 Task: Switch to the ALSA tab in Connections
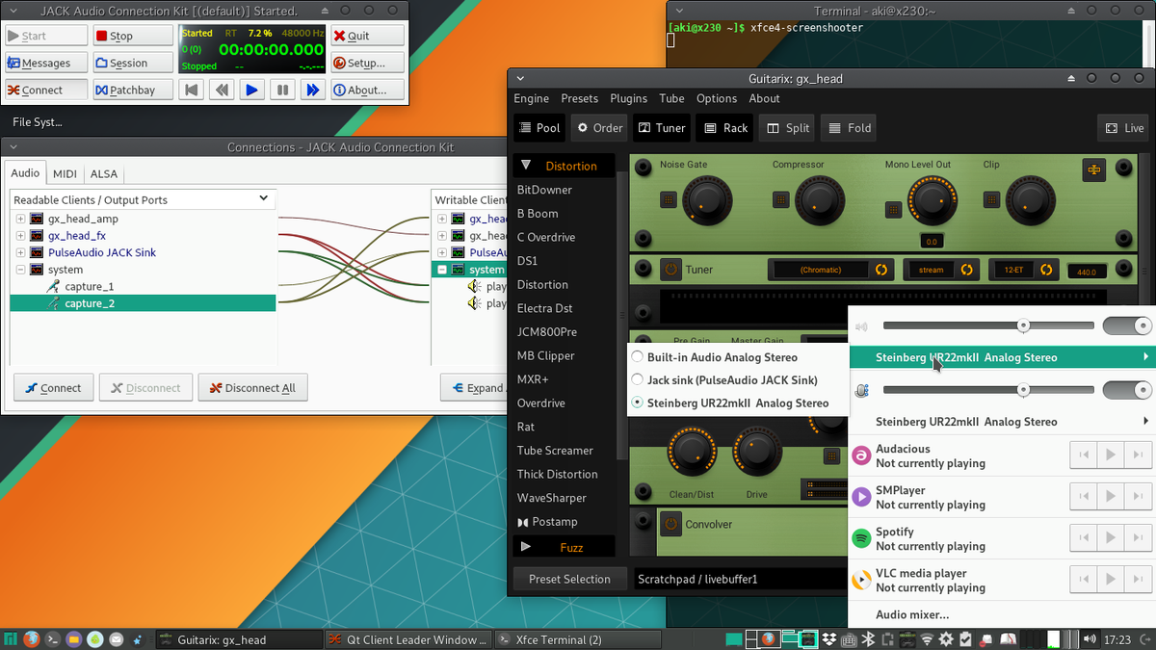pyautogui.click(x=103, y=173)
